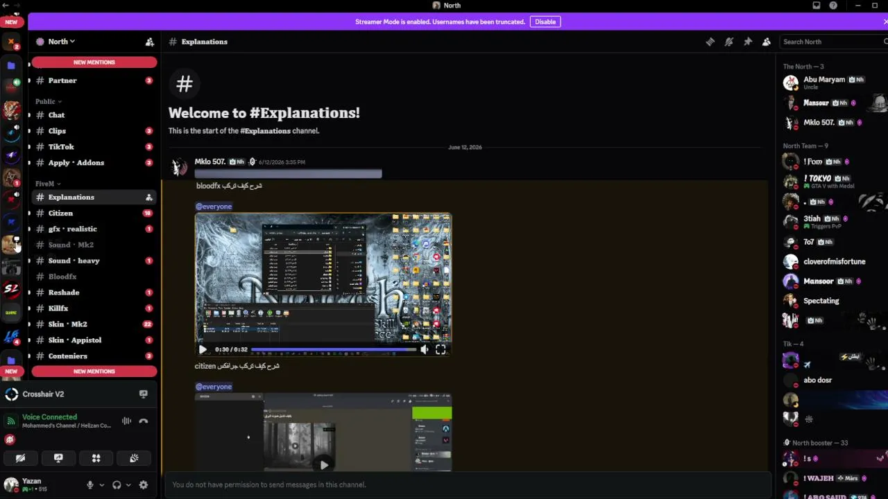Open the Clips channel

94,131
